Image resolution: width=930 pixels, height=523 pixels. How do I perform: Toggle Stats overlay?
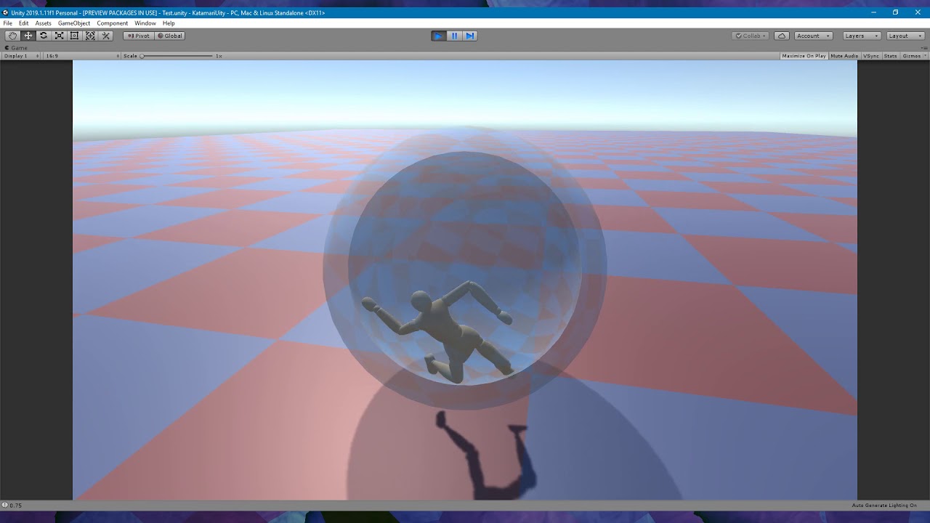890,56
